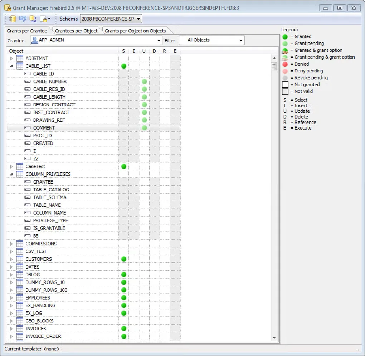Toggle Select grant on INVOICE_ORDER
365x356 pixels.
[x=124, y=336]
